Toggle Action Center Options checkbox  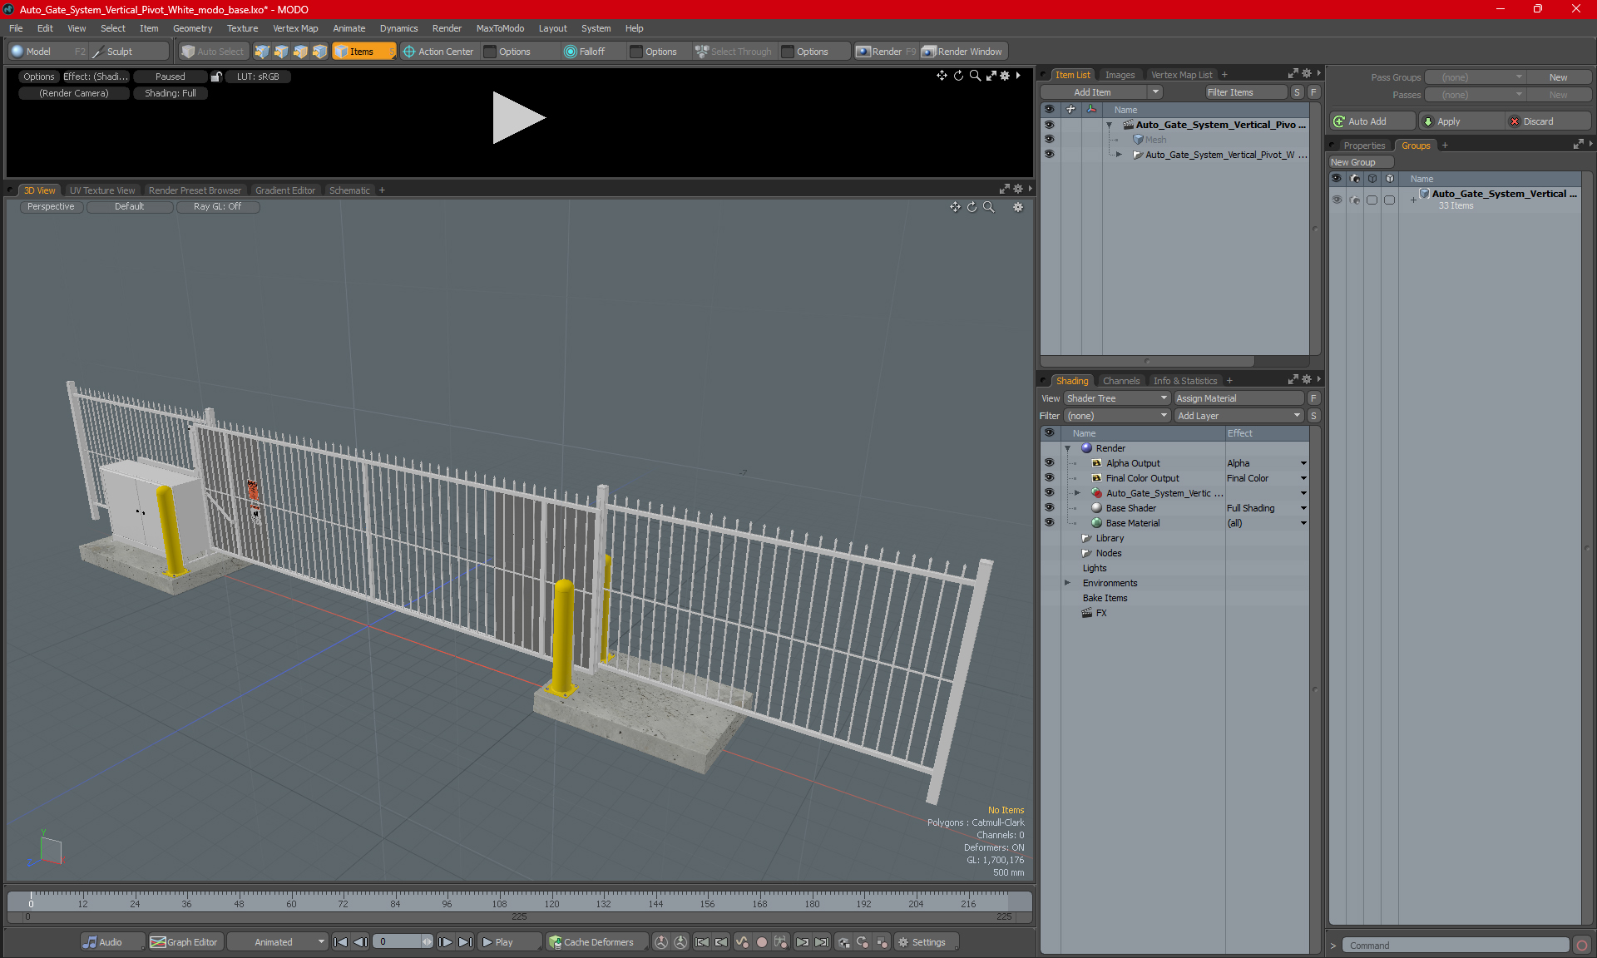point(491,52)
